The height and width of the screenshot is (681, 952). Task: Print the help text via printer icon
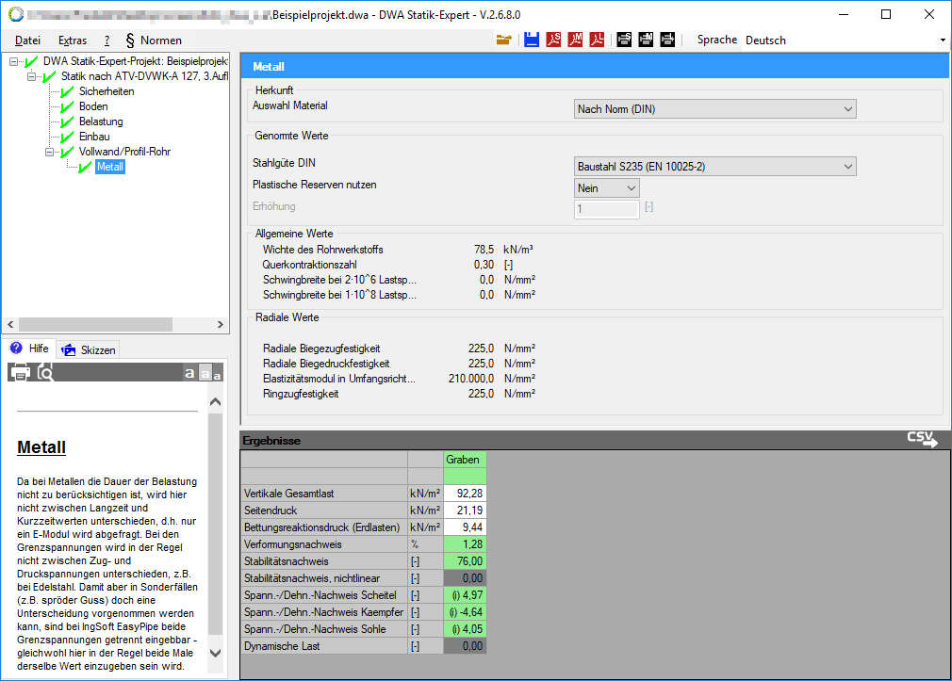[x=20, y=372]
